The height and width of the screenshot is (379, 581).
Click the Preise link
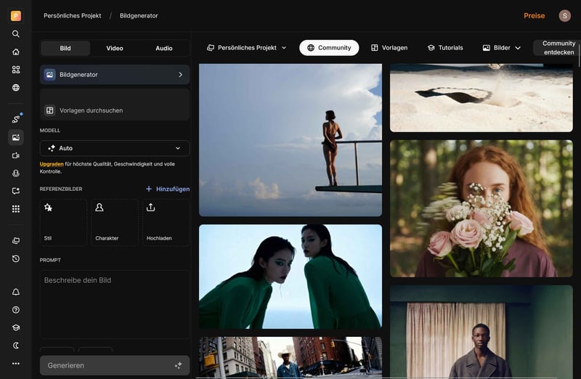pos(534,16)
